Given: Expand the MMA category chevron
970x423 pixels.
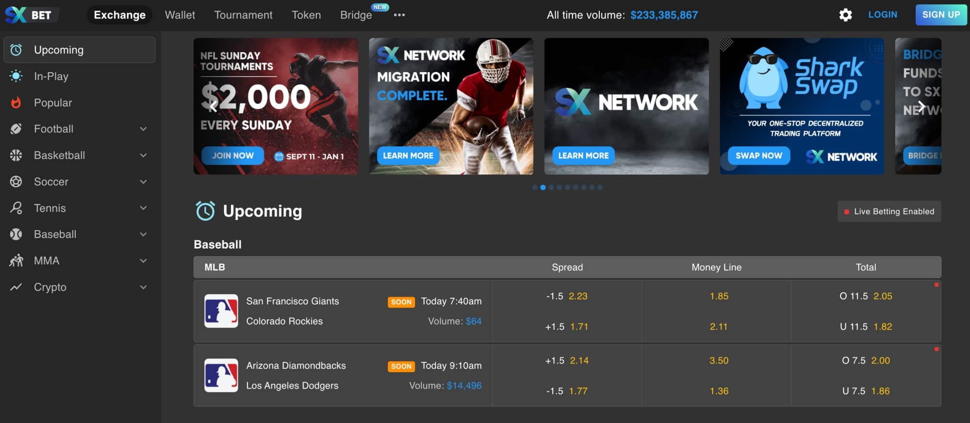Looking at the screenshot, I should 143,261.
